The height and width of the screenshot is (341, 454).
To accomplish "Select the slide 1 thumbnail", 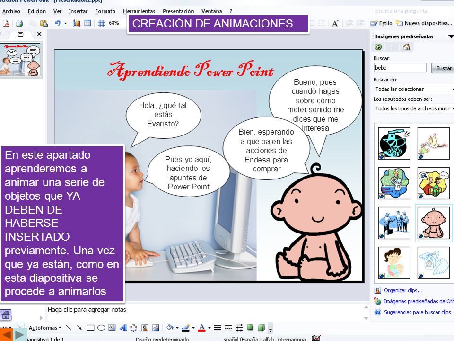I will click(20, 60).
